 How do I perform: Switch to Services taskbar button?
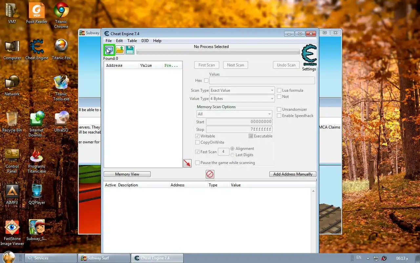click(x=51, y=258)
